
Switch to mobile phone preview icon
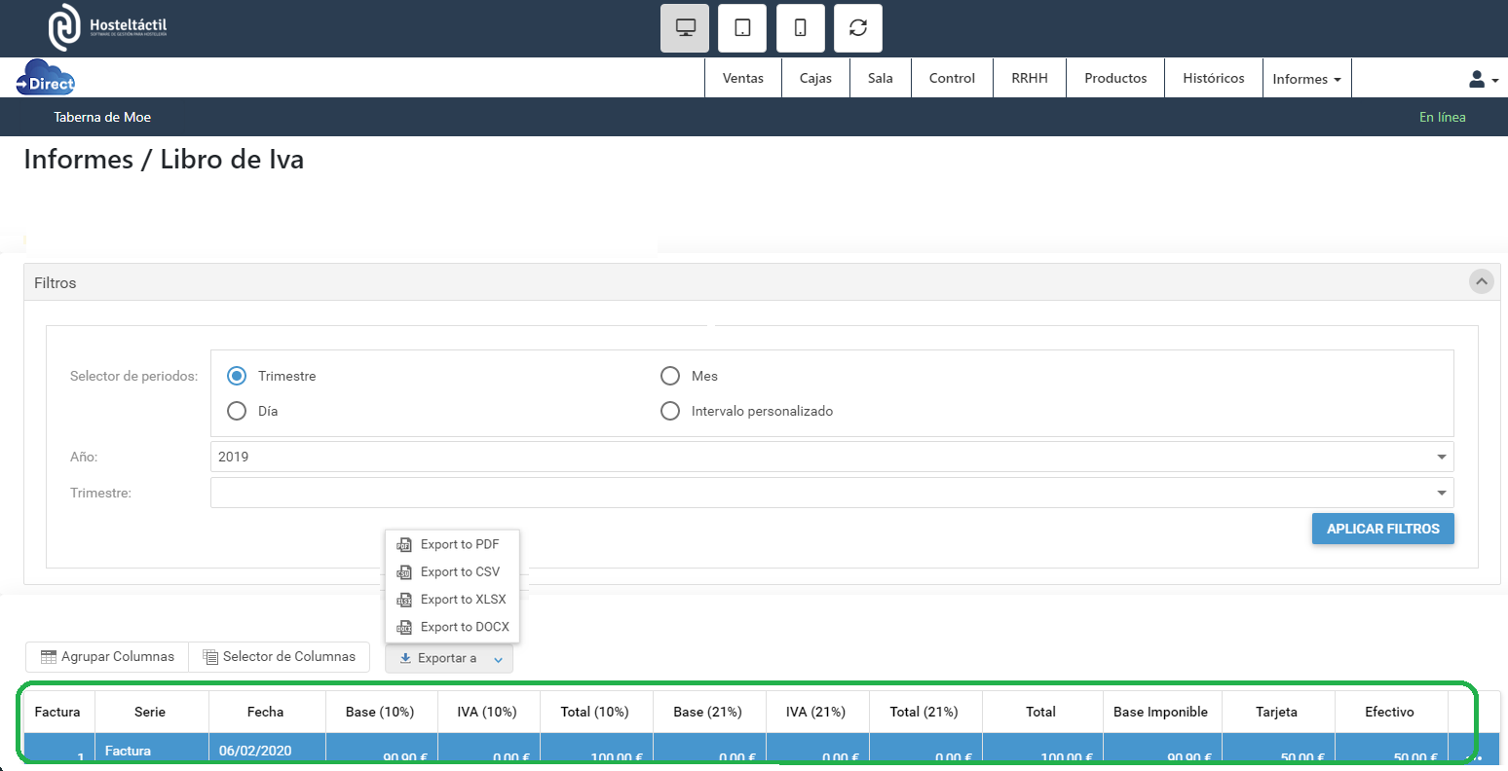pos(800,28)
